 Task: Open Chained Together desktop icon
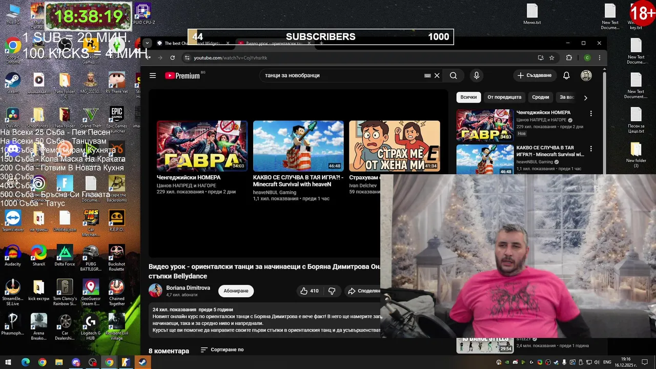point(117,293)
